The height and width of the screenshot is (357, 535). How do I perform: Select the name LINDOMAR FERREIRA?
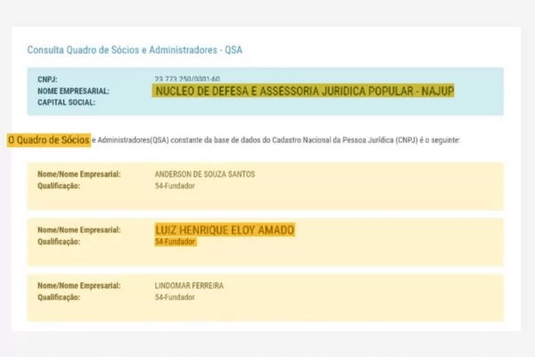[189, 286]
